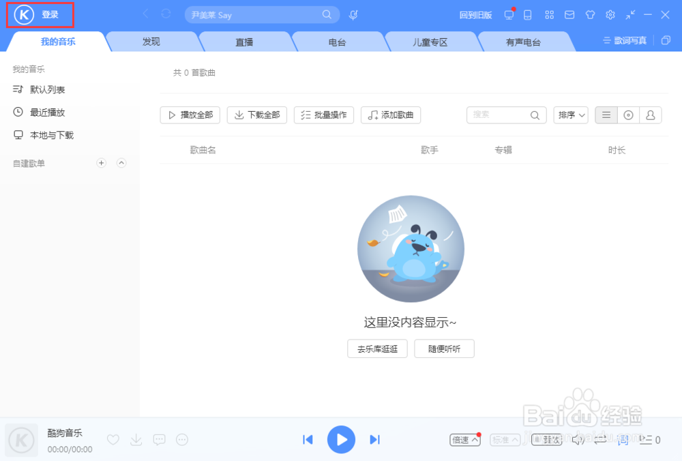Open the monitor icon with red dot
Viewport: 682px width, 461px height.
pyautogui.click(x=509, y=15)
